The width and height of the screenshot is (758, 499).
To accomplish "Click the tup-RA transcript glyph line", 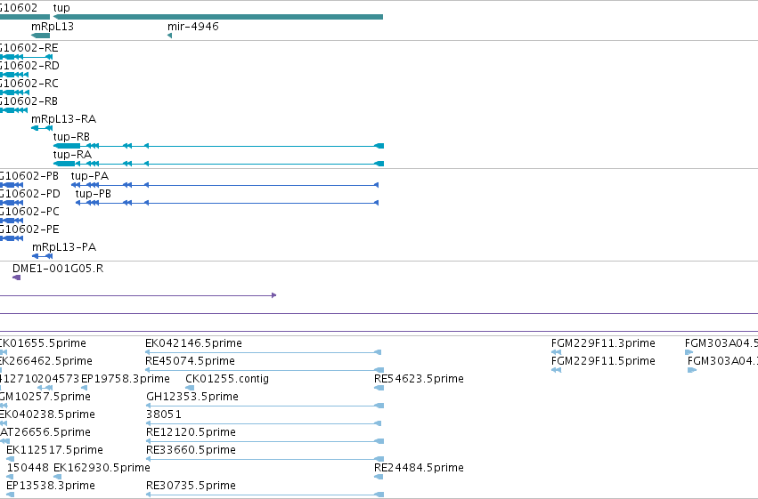I will pyautogui.click(x=218, y=164).
